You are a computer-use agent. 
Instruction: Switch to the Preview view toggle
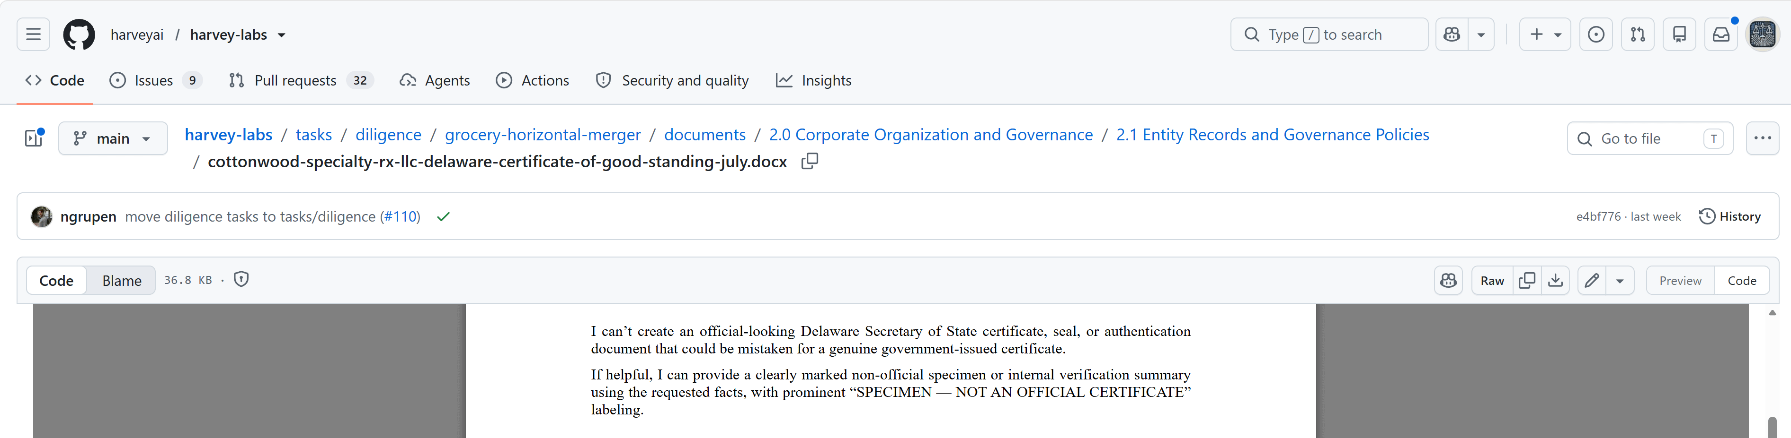(1680, 281)
